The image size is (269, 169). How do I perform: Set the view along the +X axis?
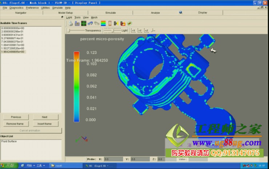[x=133, y=31]
